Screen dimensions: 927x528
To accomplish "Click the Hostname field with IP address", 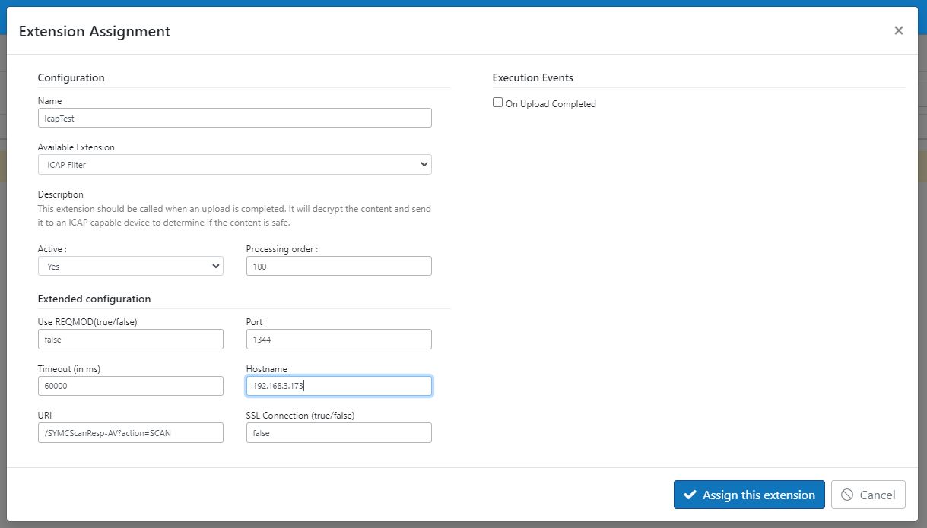I will click(x=338, y=386).
